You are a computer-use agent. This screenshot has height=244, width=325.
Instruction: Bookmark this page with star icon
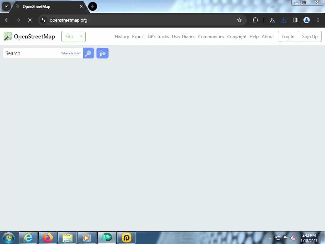click(x=239, y=20)
